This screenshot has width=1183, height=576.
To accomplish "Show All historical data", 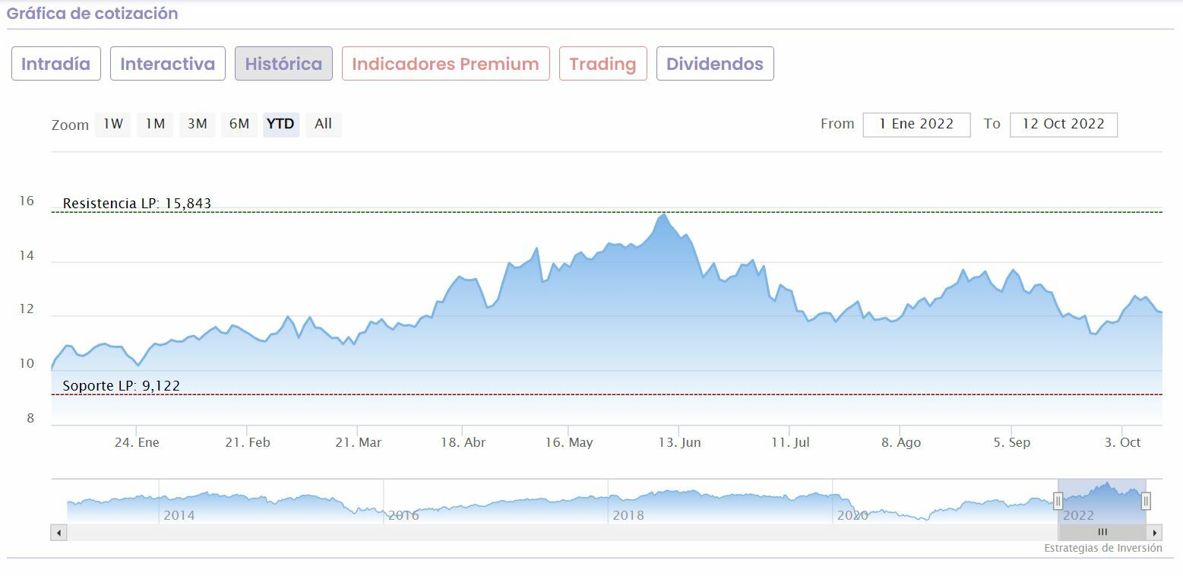I will [324, 124].
